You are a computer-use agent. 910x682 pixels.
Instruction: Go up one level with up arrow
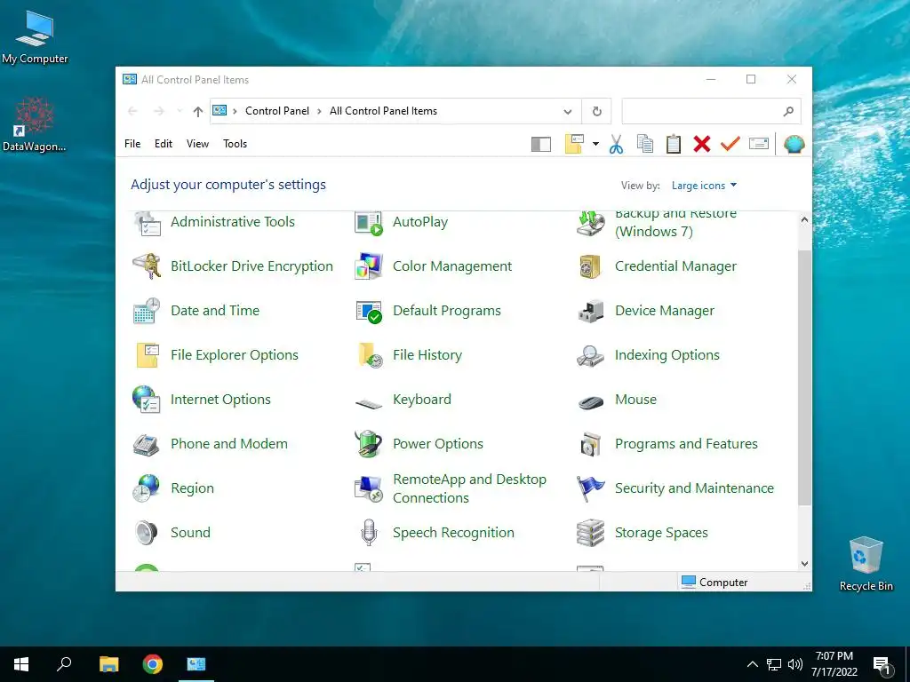pos(198,111)
